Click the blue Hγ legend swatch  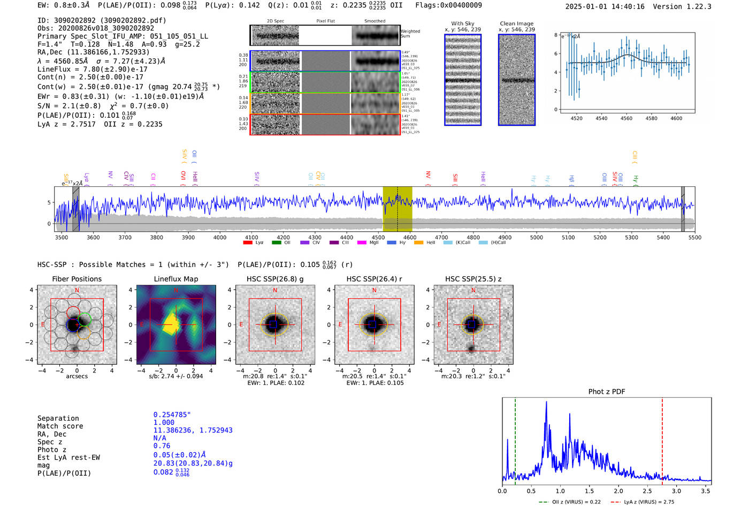(x=392, y=243)
